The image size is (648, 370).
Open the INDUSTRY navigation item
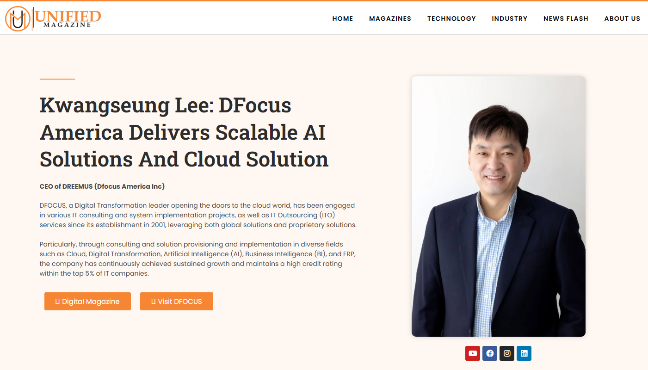510,18
